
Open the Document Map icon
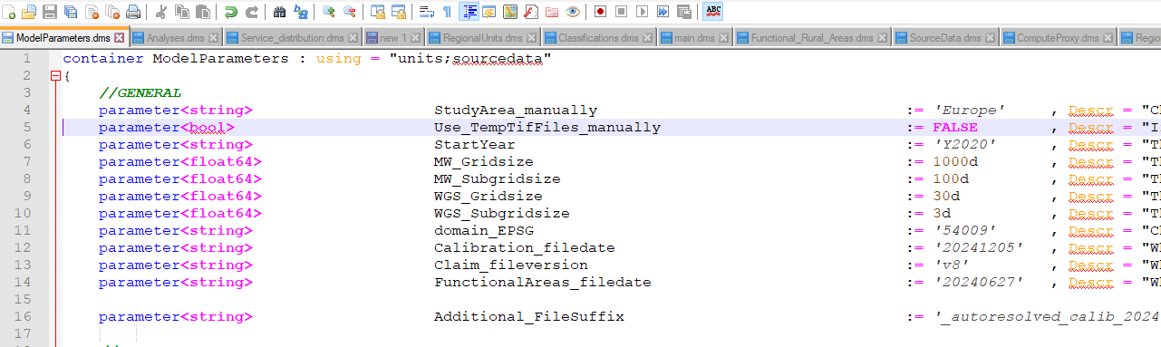(510, 12)
